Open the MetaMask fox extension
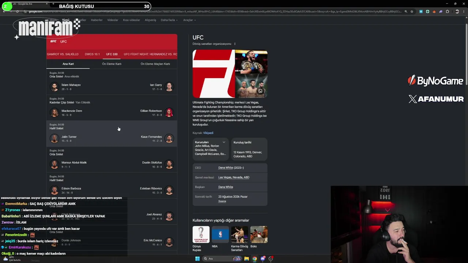468x263 pixels. pos(434,11)
